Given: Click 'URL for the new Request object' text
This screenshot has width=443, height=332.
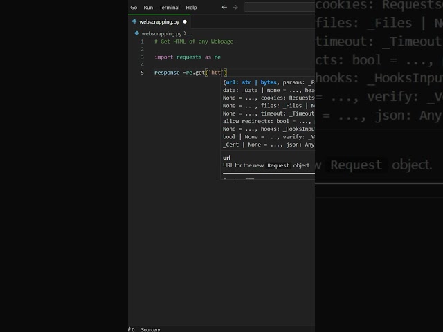Looking at the screenshot, I should click(x=266, y=165).
